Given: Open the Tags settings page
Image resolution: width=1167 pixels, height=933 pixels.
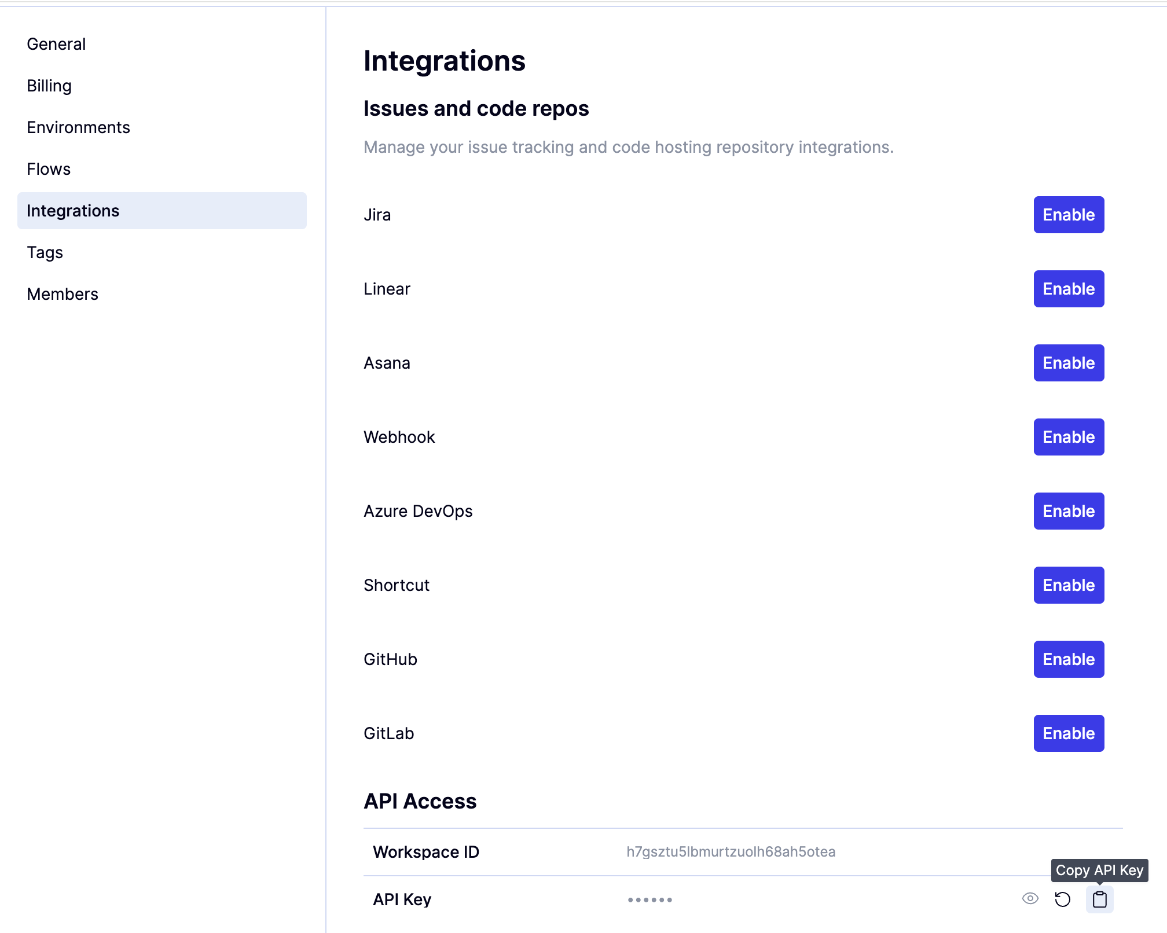Looking at the screenshot, I should [45, 252].
